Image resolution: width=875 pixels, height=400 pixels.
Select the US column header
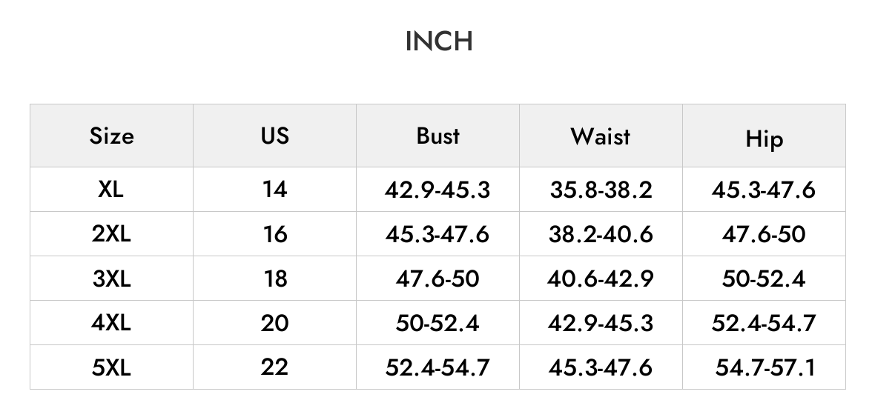274,136
